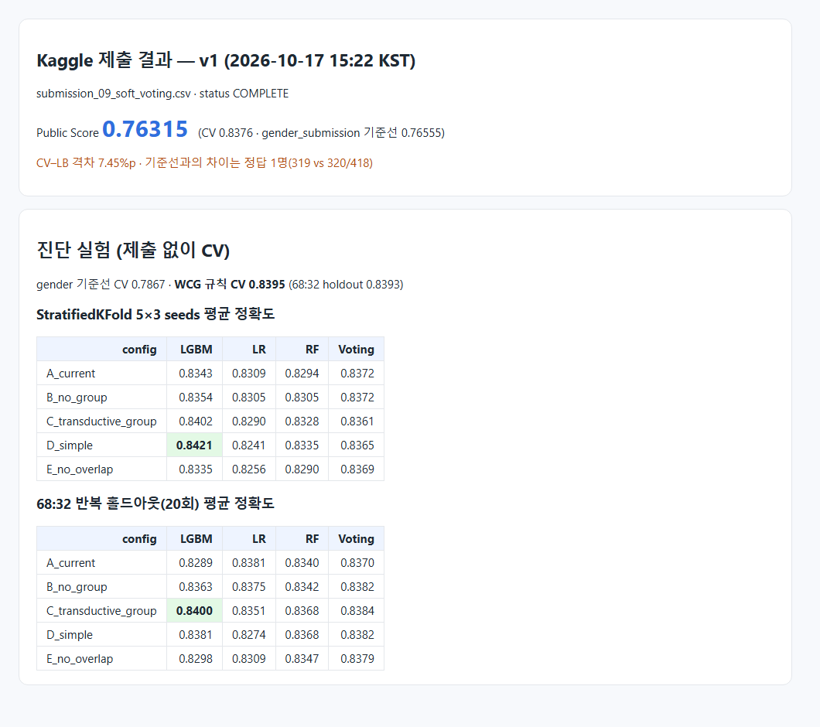Click A_current row label in StratifiedKFold table
Image resolution: width=820 pixels, height=727 pixels.
click(x=70, y=374)
